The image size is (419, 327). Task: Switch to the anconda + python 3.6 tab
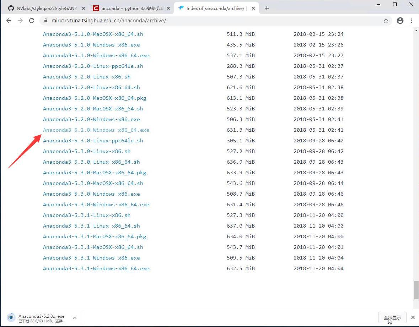point(131,8)
